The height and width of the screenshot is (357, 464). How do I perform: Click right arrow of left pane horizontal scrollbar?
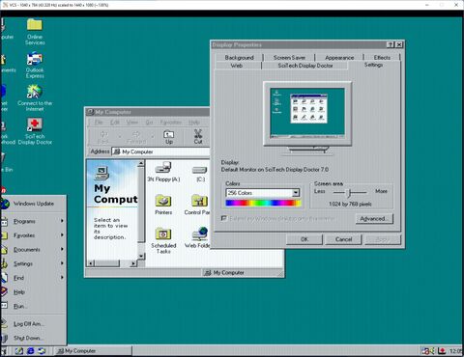[x=133, y=263]
